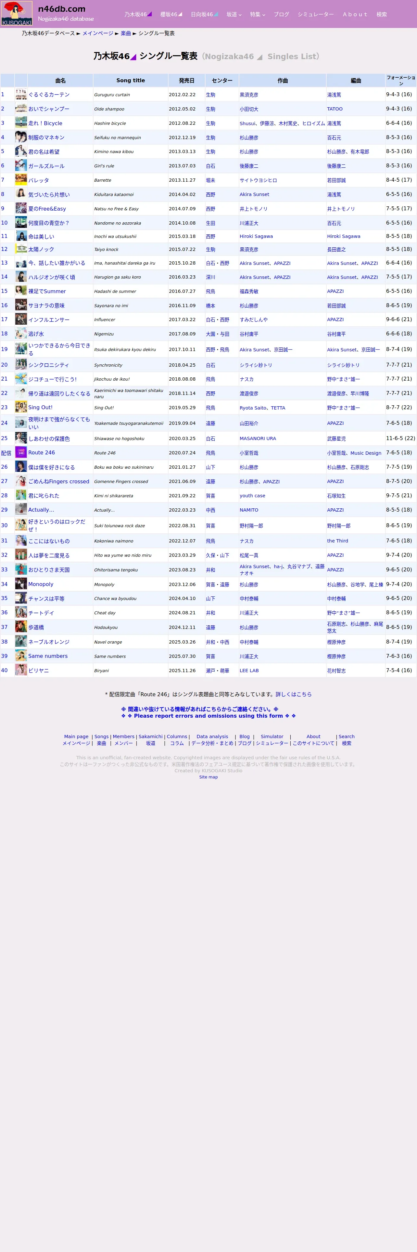Click the チートデイ cover thumbnail
The width and height of the screenshot is (417, 1252).
click(21, 612)
